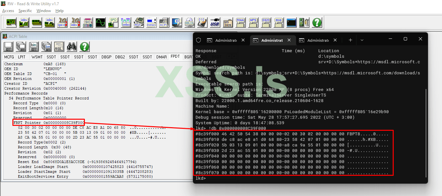Save the ACPI table with single-floppy icon
This screenshot has width=442, height=196.
(8, 47)
